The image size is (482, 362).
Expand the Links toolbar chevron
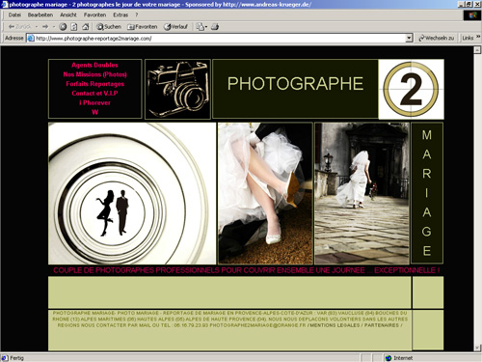coord(478,37)
